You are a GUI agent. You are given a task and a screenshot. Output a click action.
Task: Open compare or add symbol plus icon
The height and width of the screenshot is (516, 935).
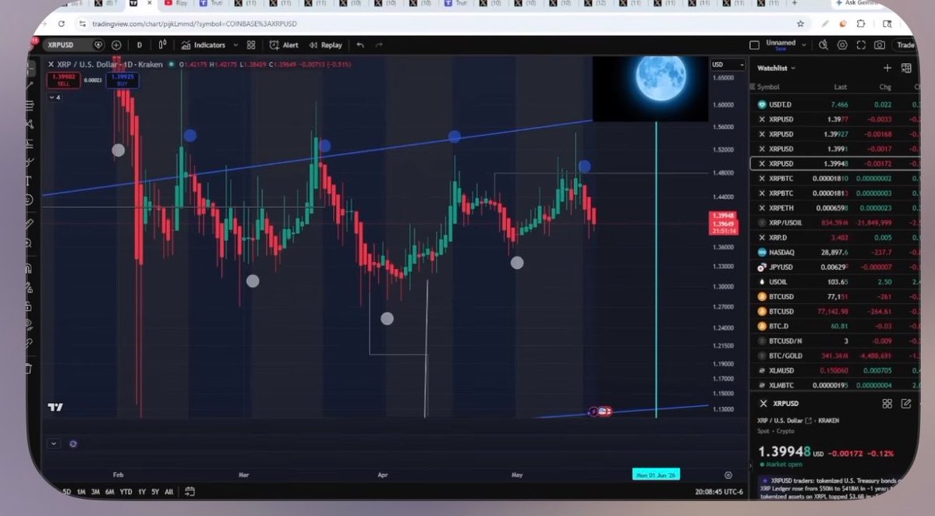[x=116, y=44]
